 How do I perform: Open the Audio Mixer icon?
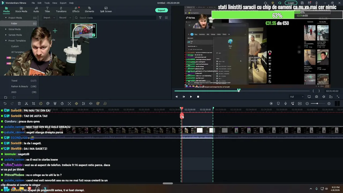point(293,103)
